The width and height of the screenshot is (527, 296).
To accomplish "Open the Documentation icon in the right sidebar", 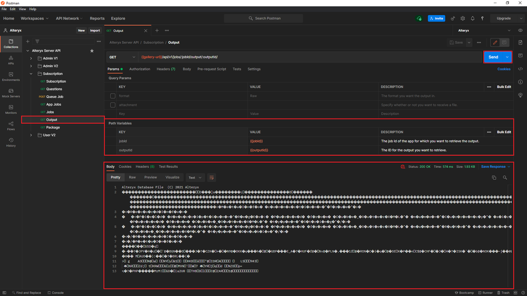I will point(520,43).
